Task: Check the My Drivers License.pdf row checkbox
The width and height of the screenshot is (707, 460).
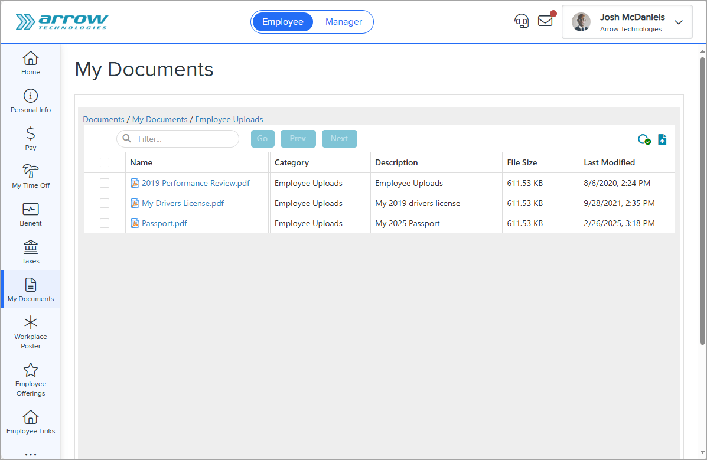Action: pos(105,203)
